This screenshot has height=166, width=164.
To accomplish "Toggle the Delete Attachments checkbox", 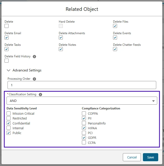I will point(61,37).
